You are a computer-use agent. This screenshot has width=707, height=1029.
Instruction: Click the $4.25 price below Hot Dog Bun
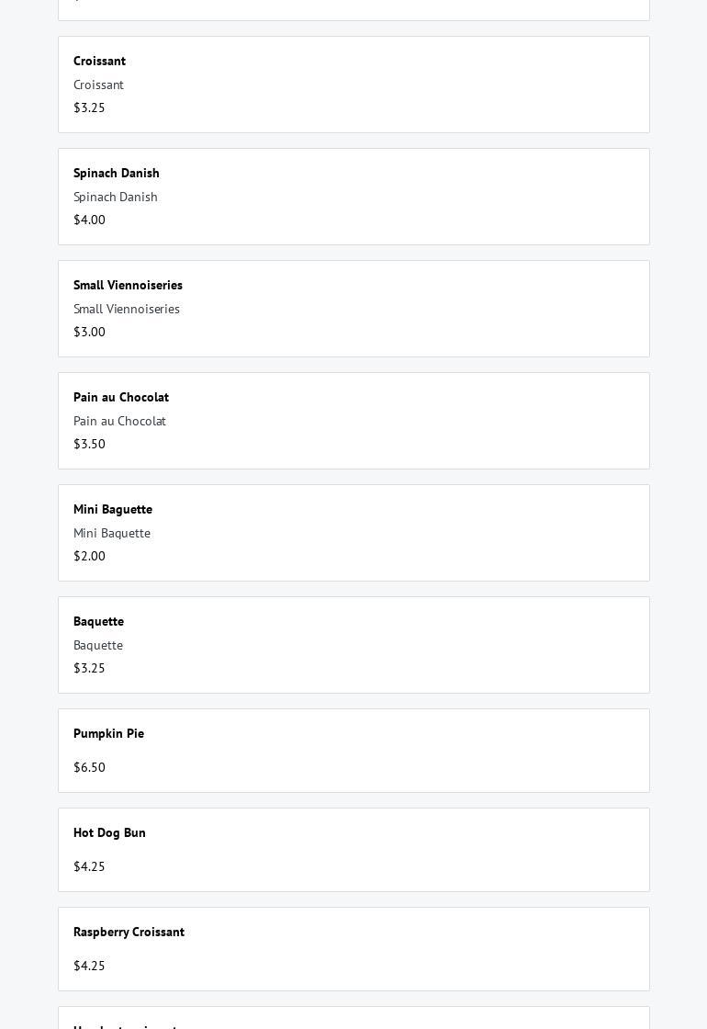(x=89, y=866)
